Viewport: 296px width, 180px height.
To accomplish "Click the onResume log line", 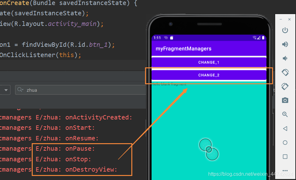I will tap(49, 138).
